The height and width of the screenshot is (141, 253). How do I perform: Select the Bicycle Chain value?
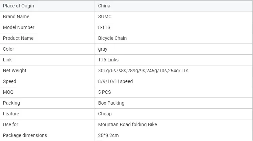point(112,38)
